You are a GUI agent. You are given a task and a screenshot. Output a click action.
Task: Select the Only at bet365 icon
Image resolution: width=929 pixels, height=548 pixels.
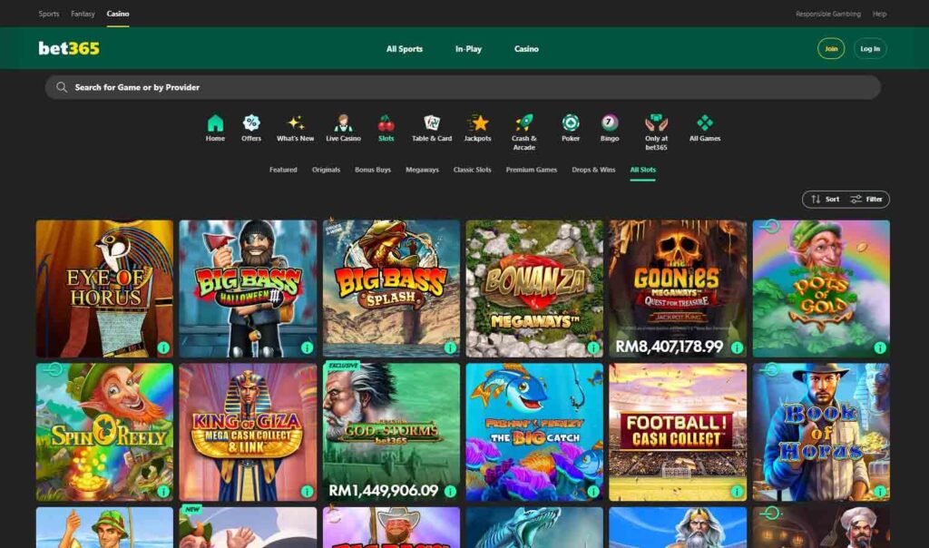656,122
